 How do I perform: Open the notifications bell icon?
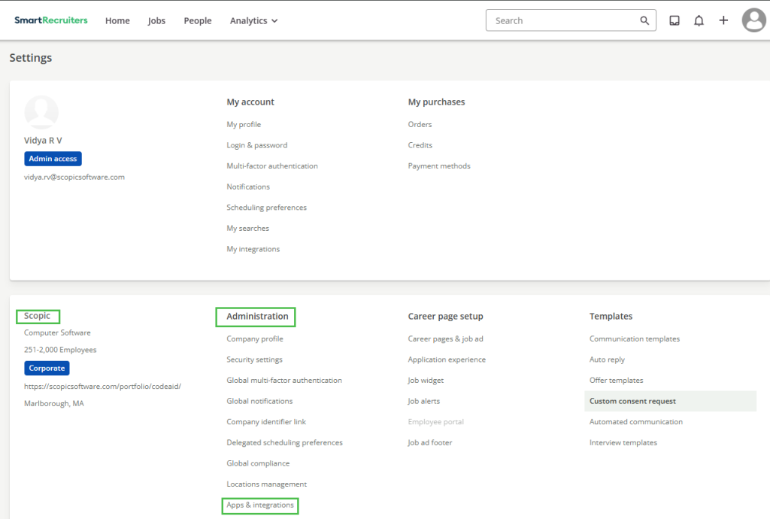coord(699,21)
